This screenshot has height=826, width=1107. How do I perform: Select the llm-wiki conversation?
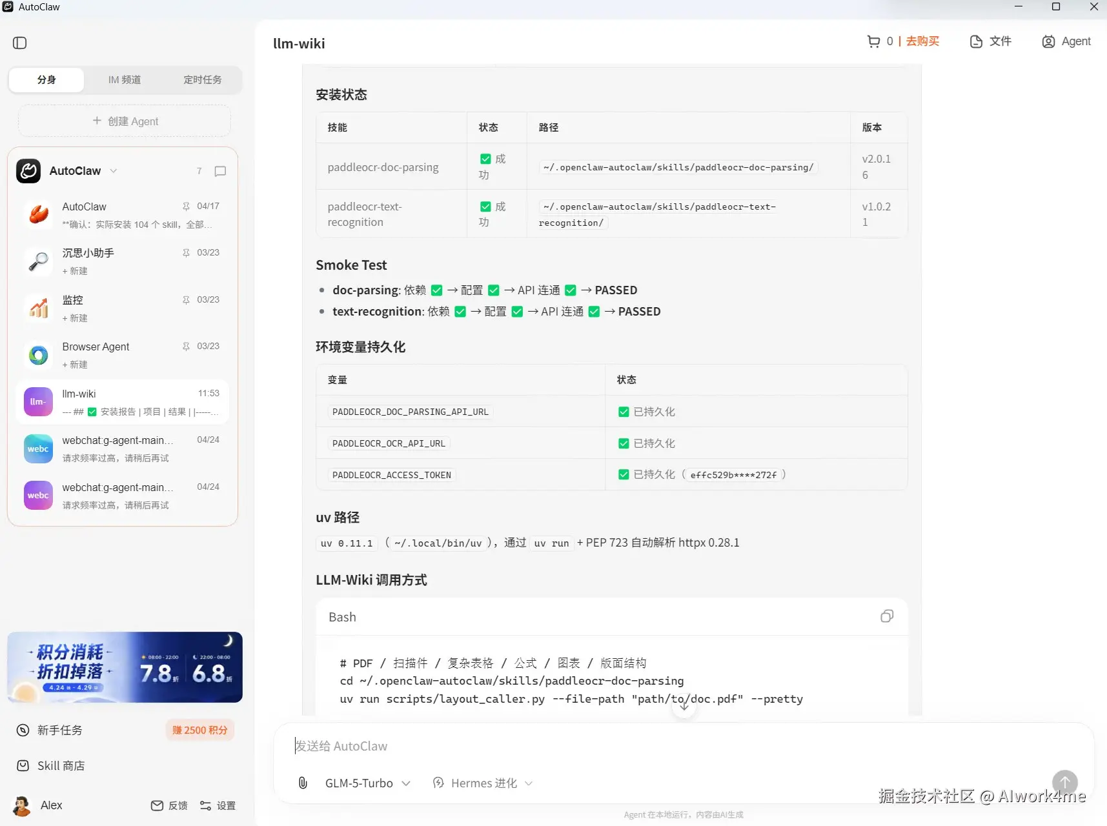(123, 402)
